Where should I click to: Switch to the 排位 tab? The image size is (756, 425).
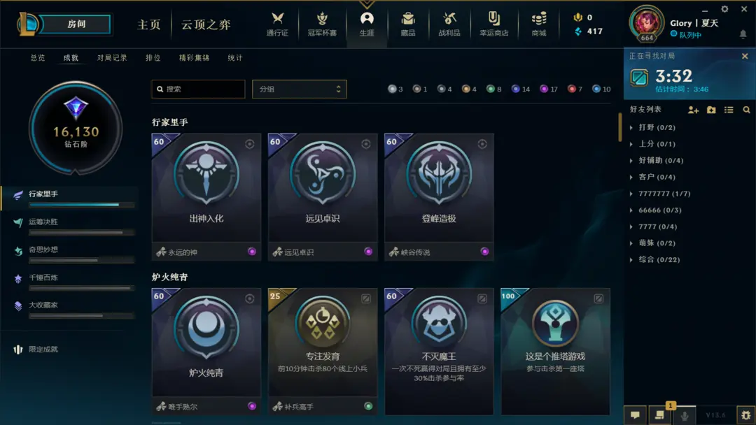click(153, 58)
